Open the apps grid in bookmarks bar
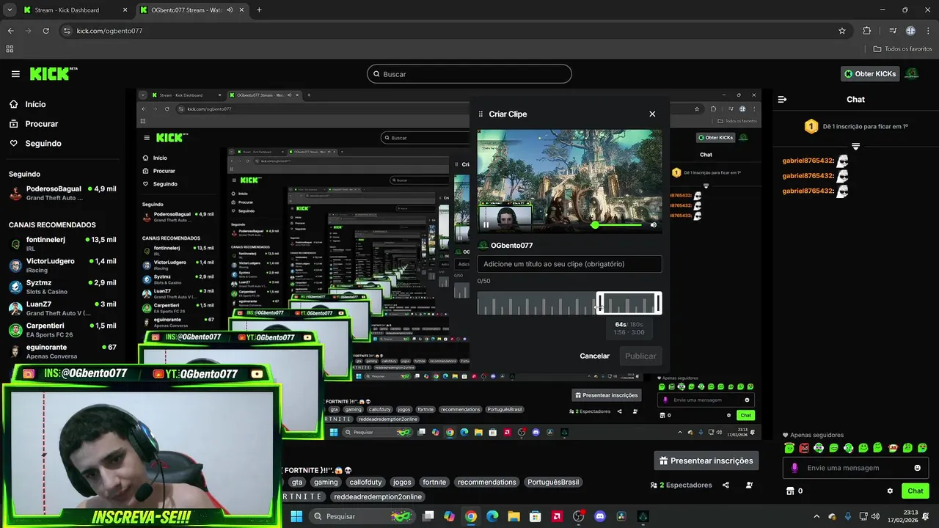The width and height of the screenshot is (939, 528). point(10,49)
